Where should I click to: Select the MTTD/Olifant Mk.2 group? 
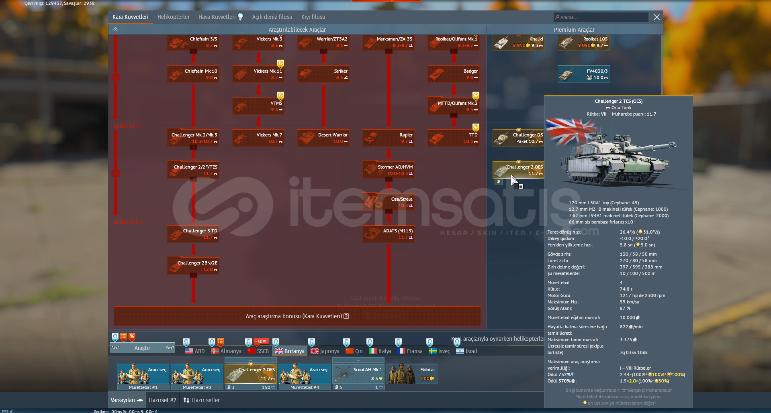point(453,106)
